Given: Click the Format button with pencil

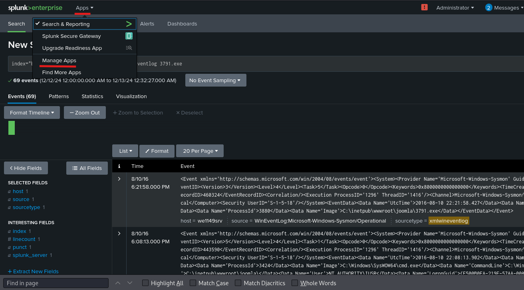Looking at the screenshot, I should (x=157, y=151).
